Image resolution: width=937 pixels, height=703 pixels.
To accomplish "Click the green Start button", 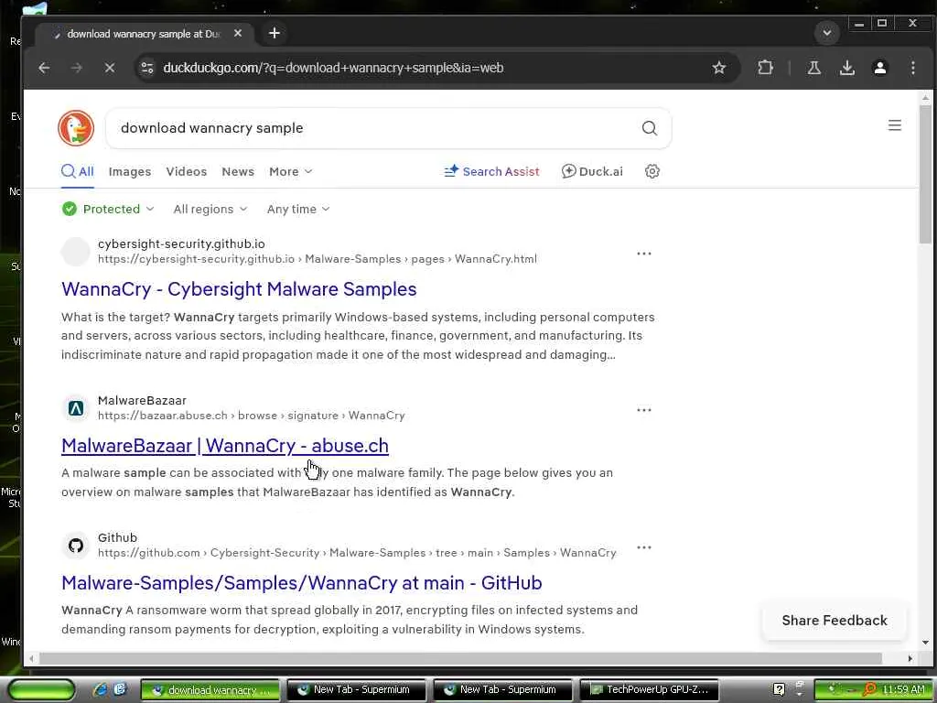I will coord(41,690).
